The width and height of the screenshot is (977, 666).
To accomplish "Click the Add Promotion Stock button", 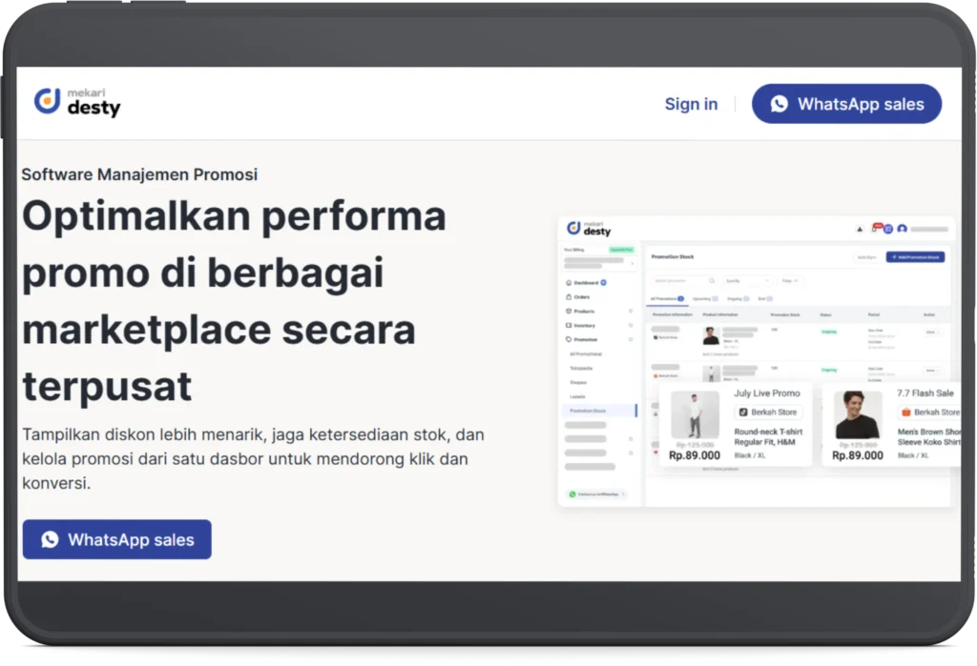I will (915, 257).
